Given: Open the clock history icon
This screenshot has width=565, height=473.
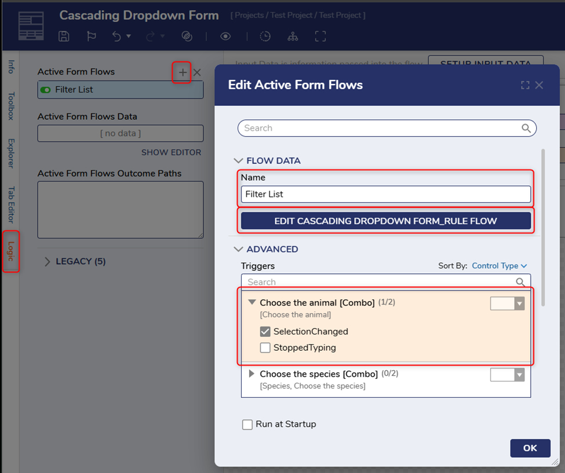Looking at the screenshot, I should click(265, 36).
